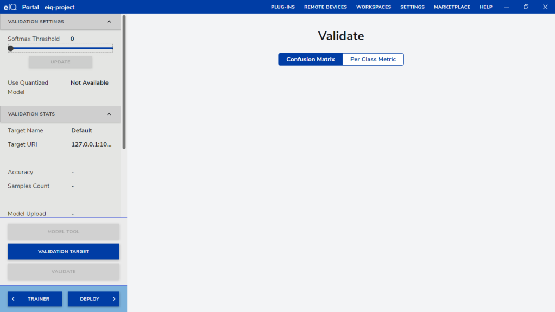555x312 pixels.
Task: Click the Softmax Threshold slider handle
Action: click(10, 48)
